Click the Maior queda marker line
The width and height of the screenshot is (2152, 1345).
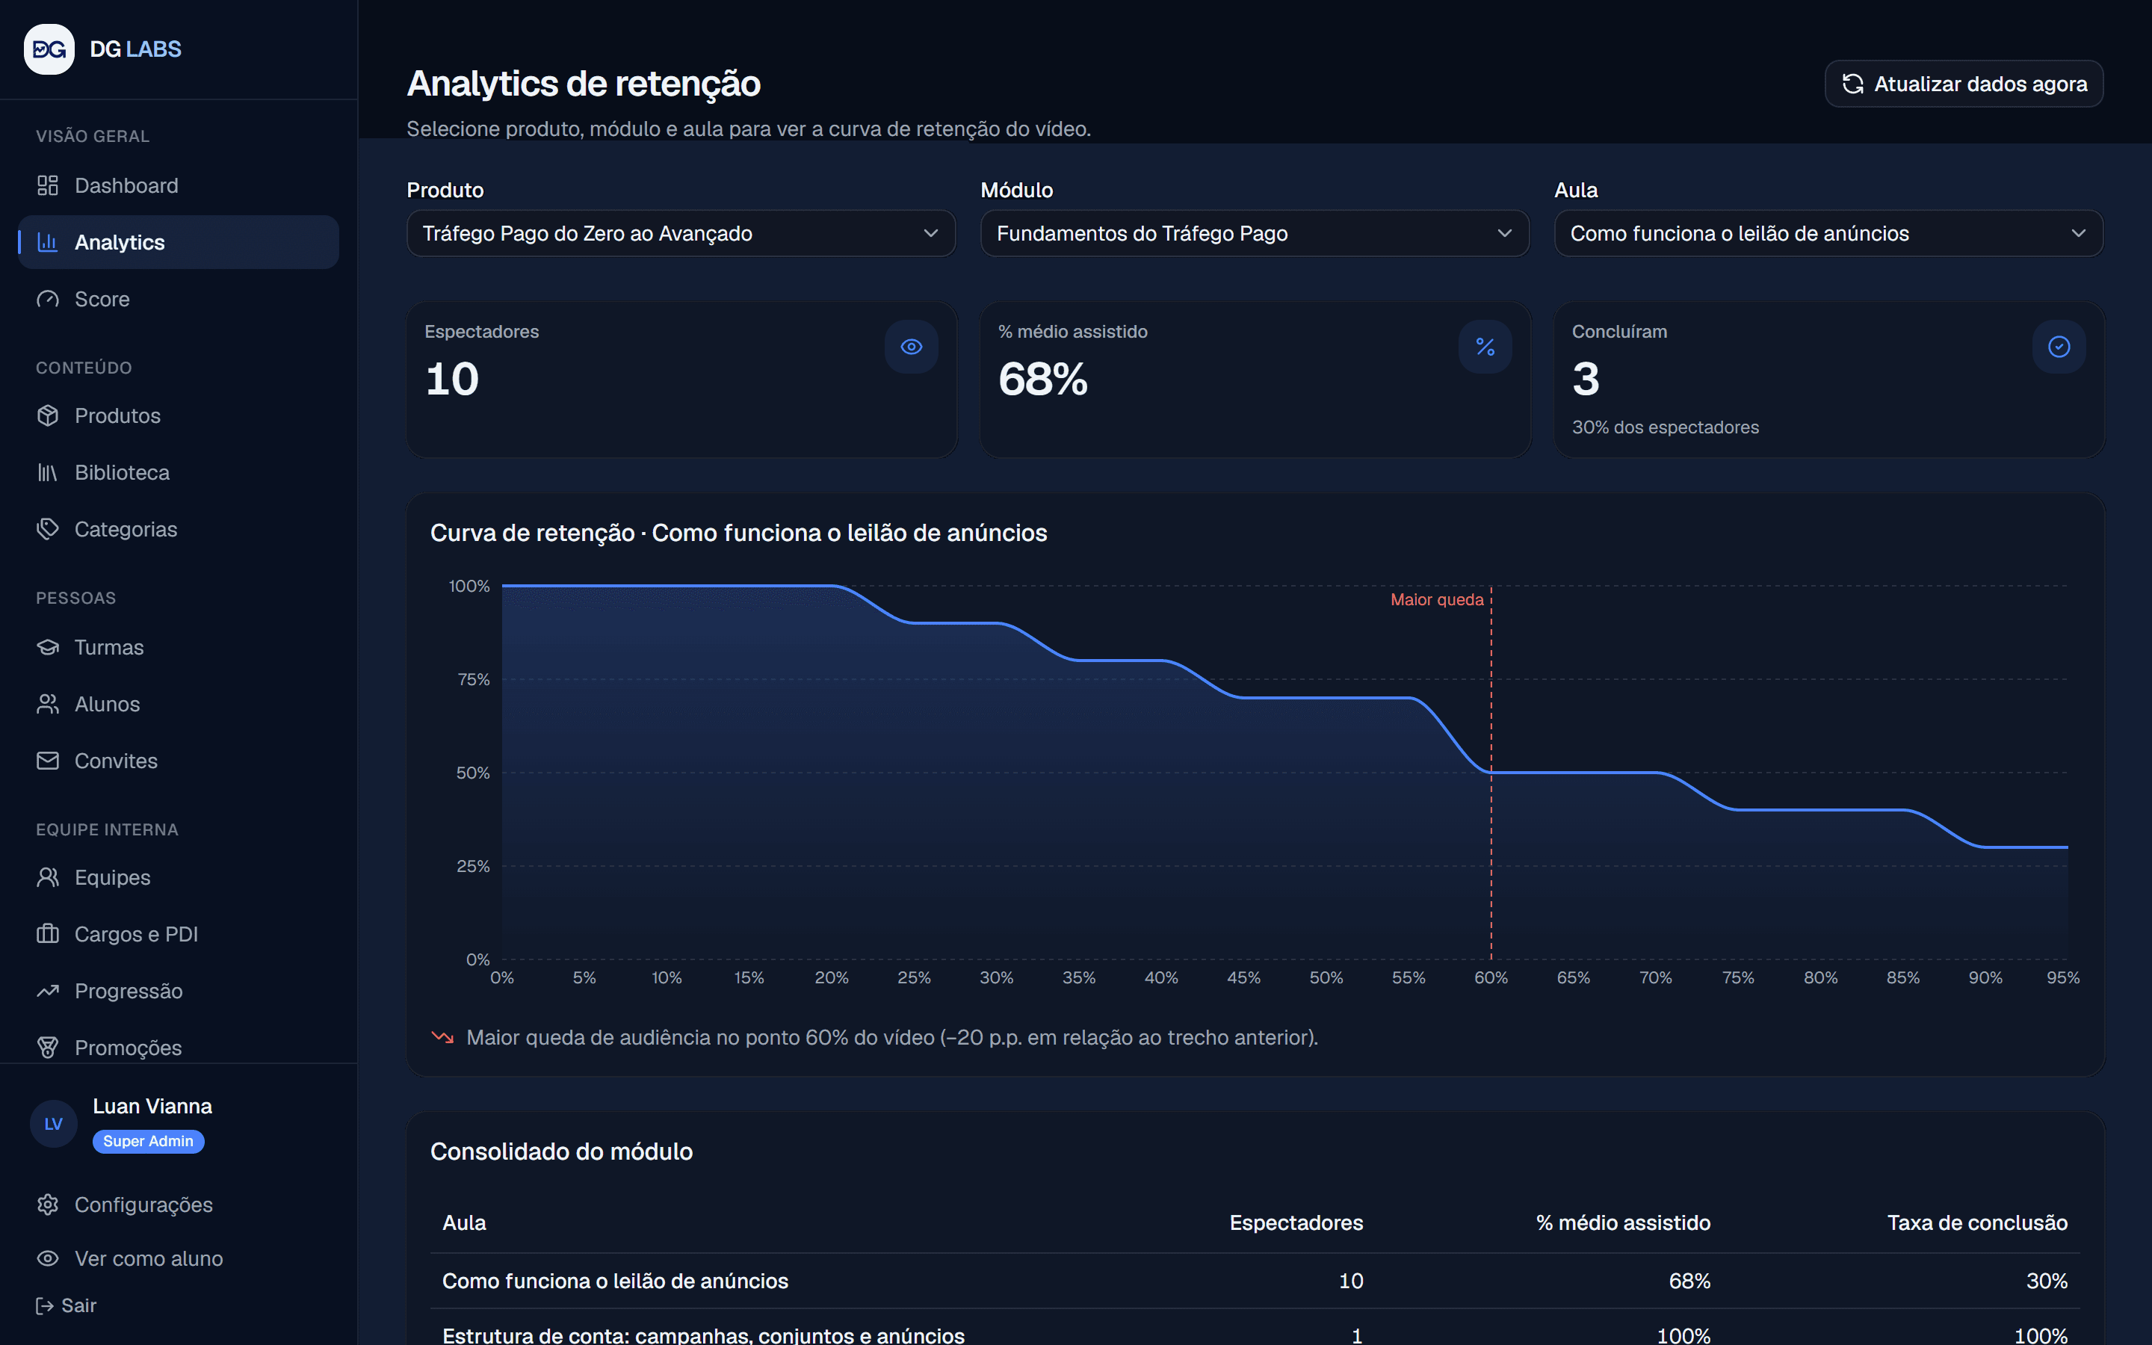[x=1491, y=772]
